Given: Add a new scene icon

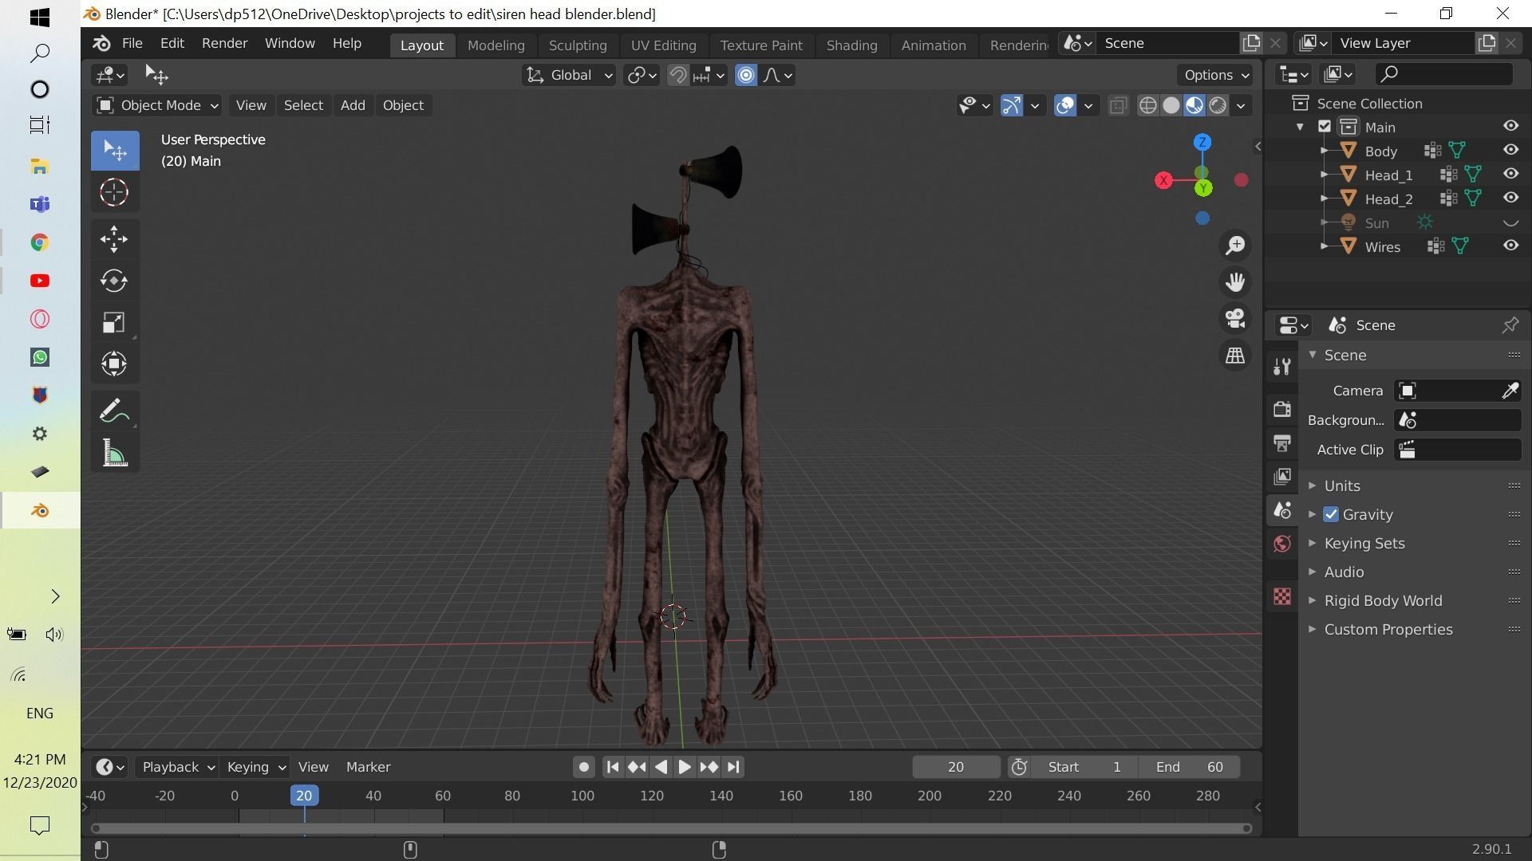Looking at the screenshot, I should [x=1251, y=43].
